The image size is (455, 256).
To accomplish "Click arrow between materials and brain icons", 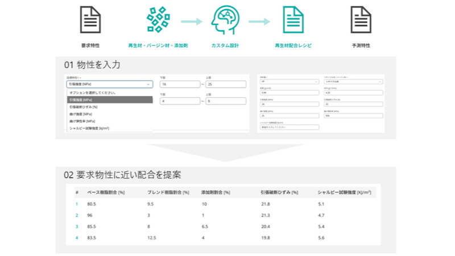I will coord(192,22).
